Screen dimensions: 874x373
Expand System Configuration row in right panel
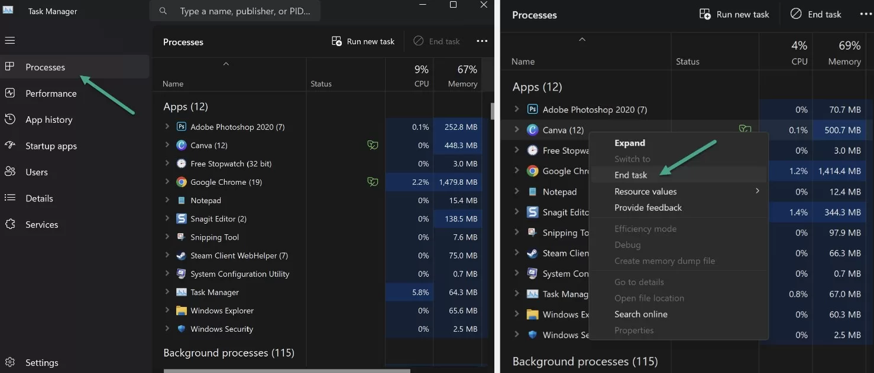coord(517,273)
